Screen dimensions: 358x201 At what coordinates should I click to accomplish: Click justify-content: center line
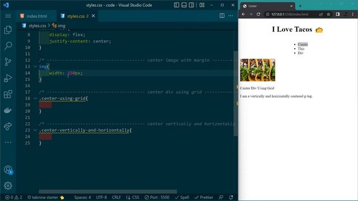80,41
